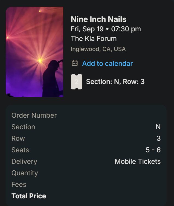Click the Row label in order details
Viewport: 174px width, 206px height.
pos(18,138)
